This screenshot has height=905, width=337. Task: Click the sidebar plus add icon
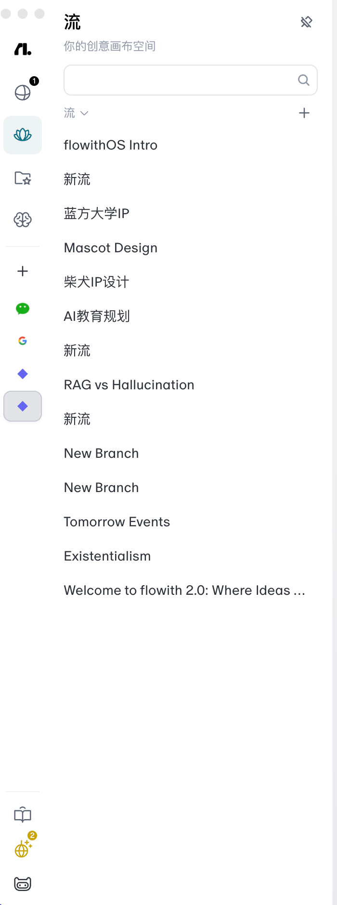click(x=23, y=271)
